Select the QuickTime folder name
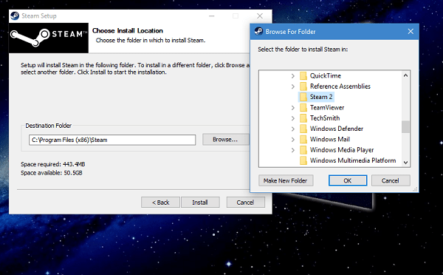Screen dimensions: 443x275 326,76
